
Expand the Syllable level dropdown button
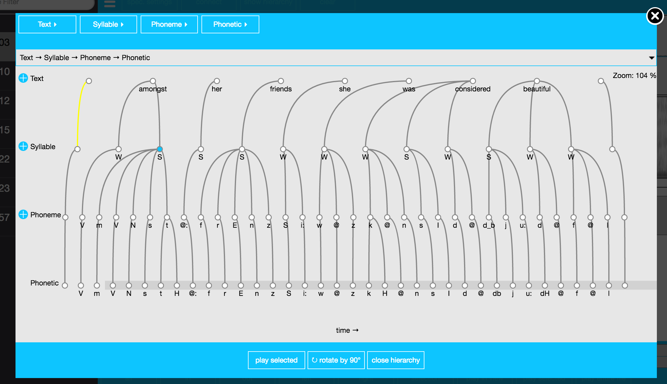tap(108, 24)
